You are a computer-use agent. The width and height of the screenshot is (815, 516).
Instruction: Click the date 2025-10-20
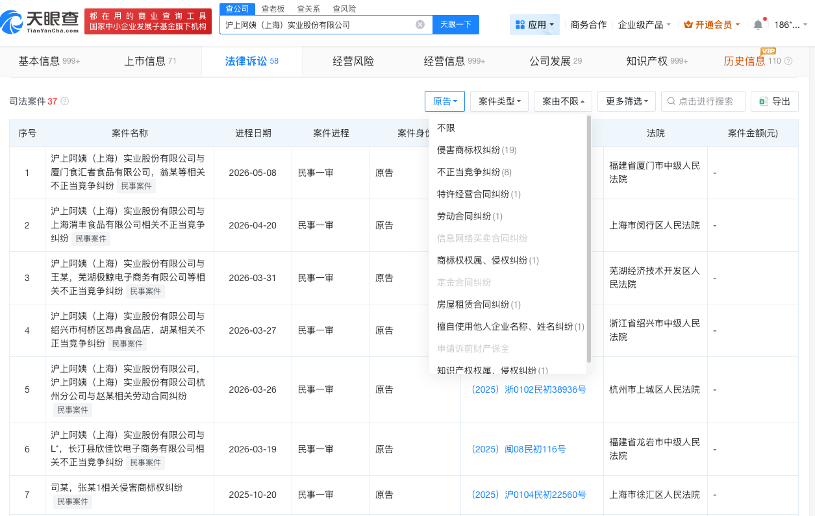[253, 495]
